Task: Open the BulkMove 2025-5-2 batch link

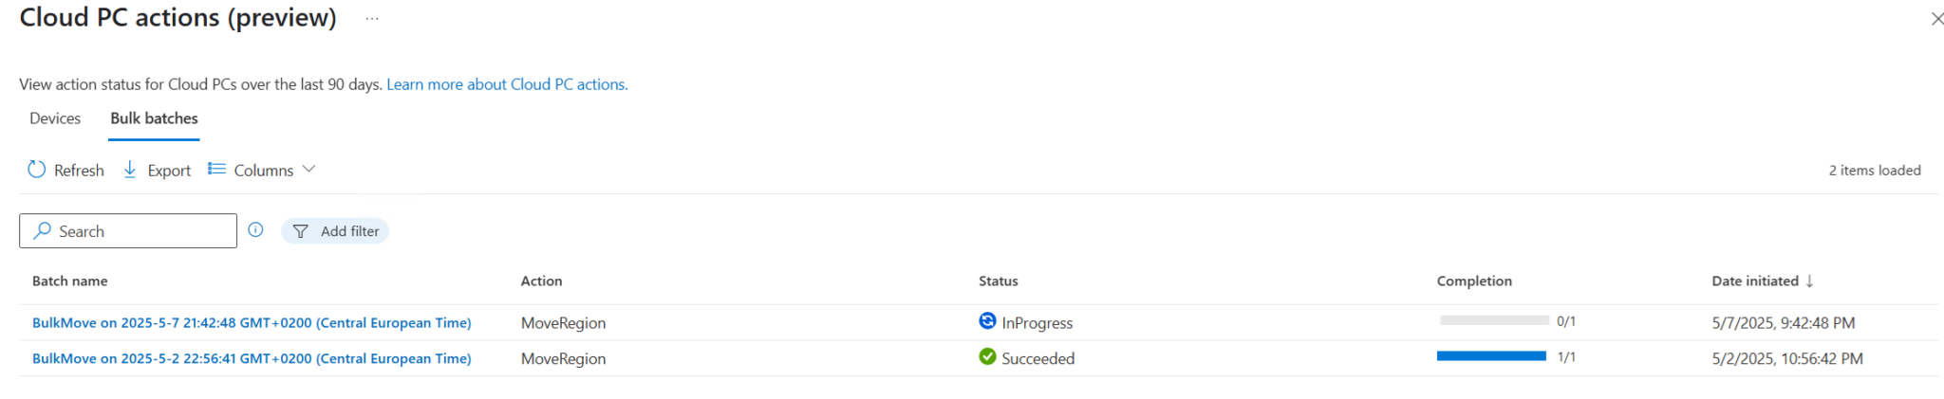Action: (x=252, y=359)
